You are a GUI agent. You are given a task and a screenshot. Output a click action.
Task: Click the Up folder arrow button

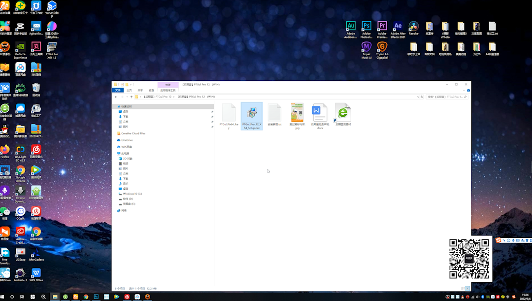pyautogui.click(x=131, y=97)
